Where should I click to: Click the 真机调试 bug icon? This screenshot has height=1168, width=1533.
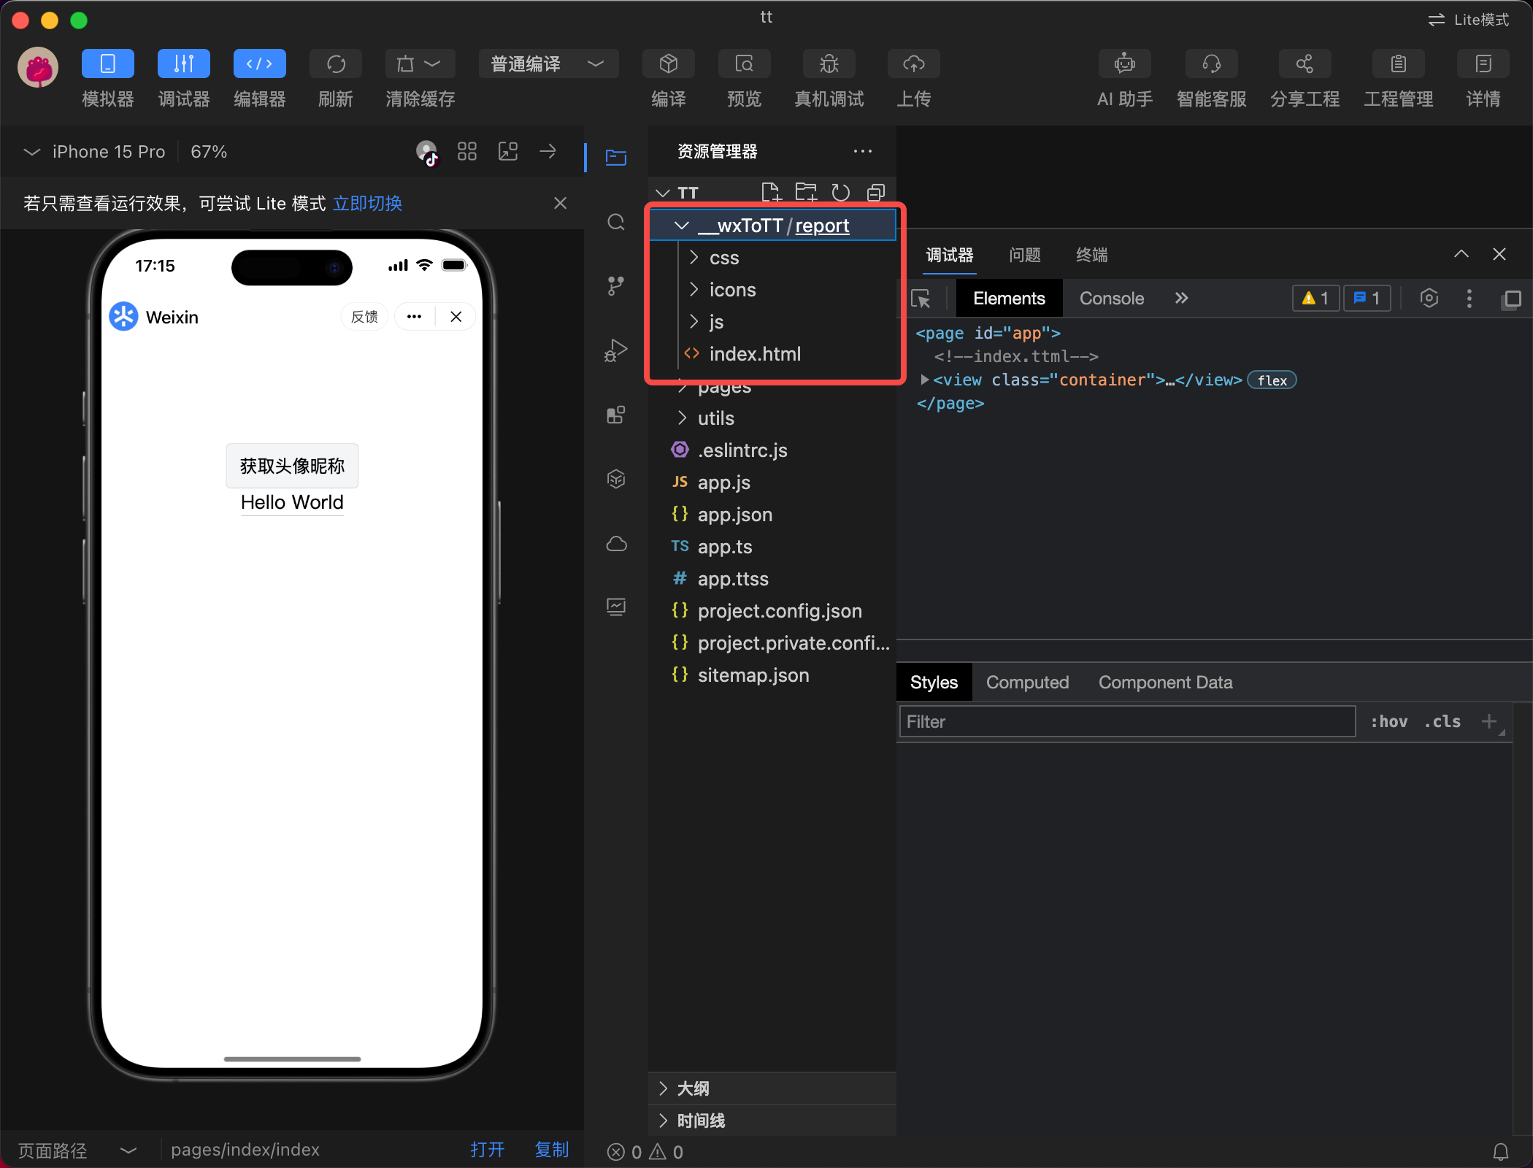click(x=829, y=64)
